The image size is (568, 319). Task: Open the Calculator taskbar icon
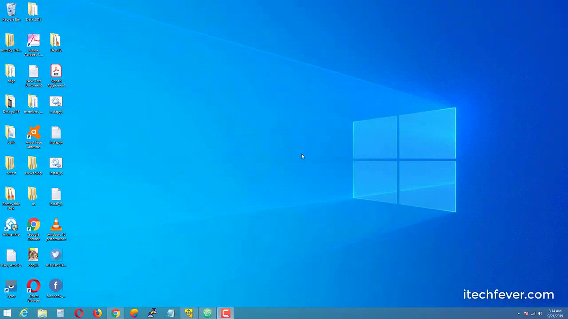[x=60, y=313]
